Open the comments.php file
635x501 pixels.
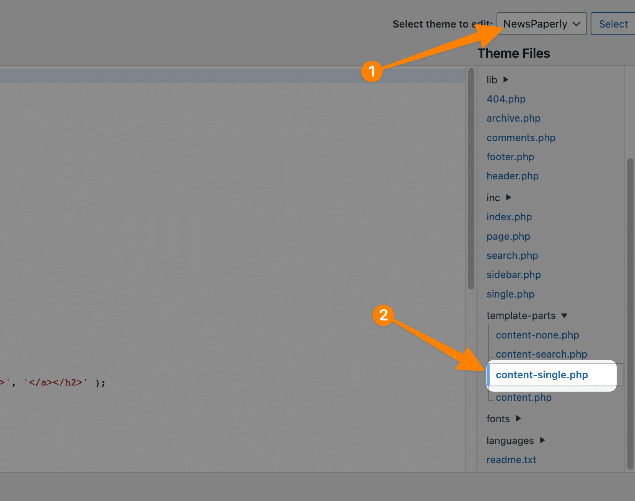(x=521, y=138)
